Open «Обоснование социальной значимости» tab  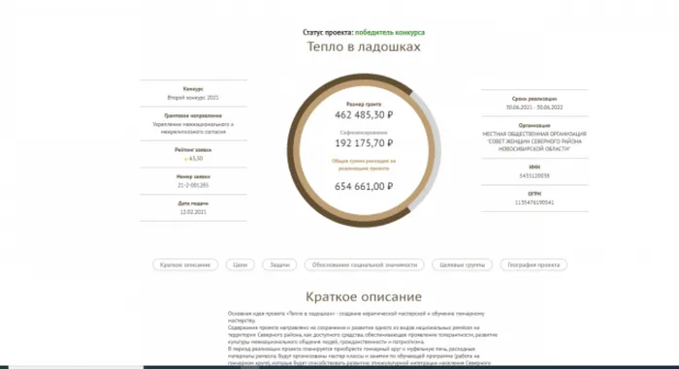click(x=364, y=264)
